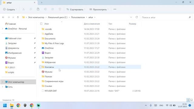Refresh the current folder view
Image resolution: width=194 pixels, height=109 pixels.
(x=137, y=17)
